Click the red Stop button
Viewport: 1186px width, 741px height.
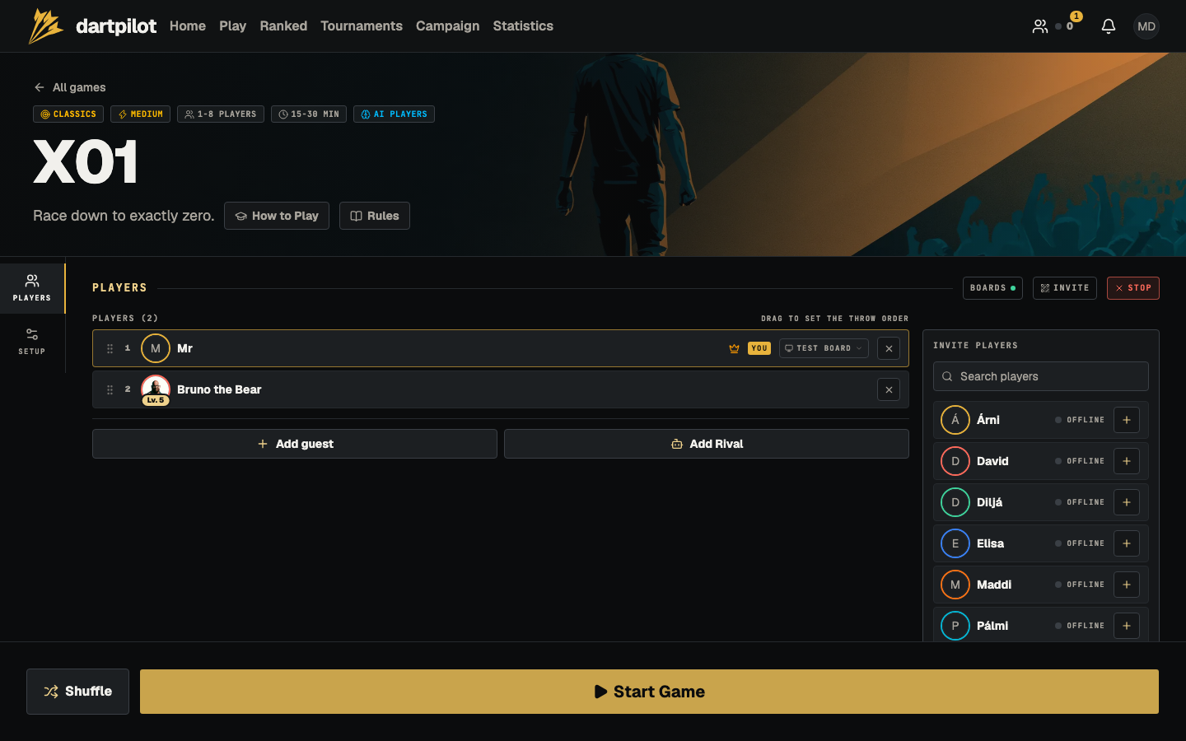click(x=1133, y=288)
